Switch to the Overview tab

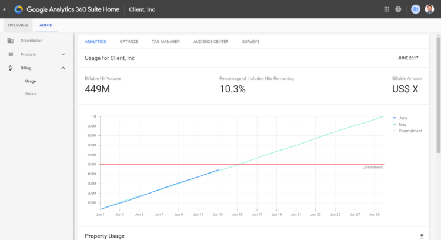(18, 25)
